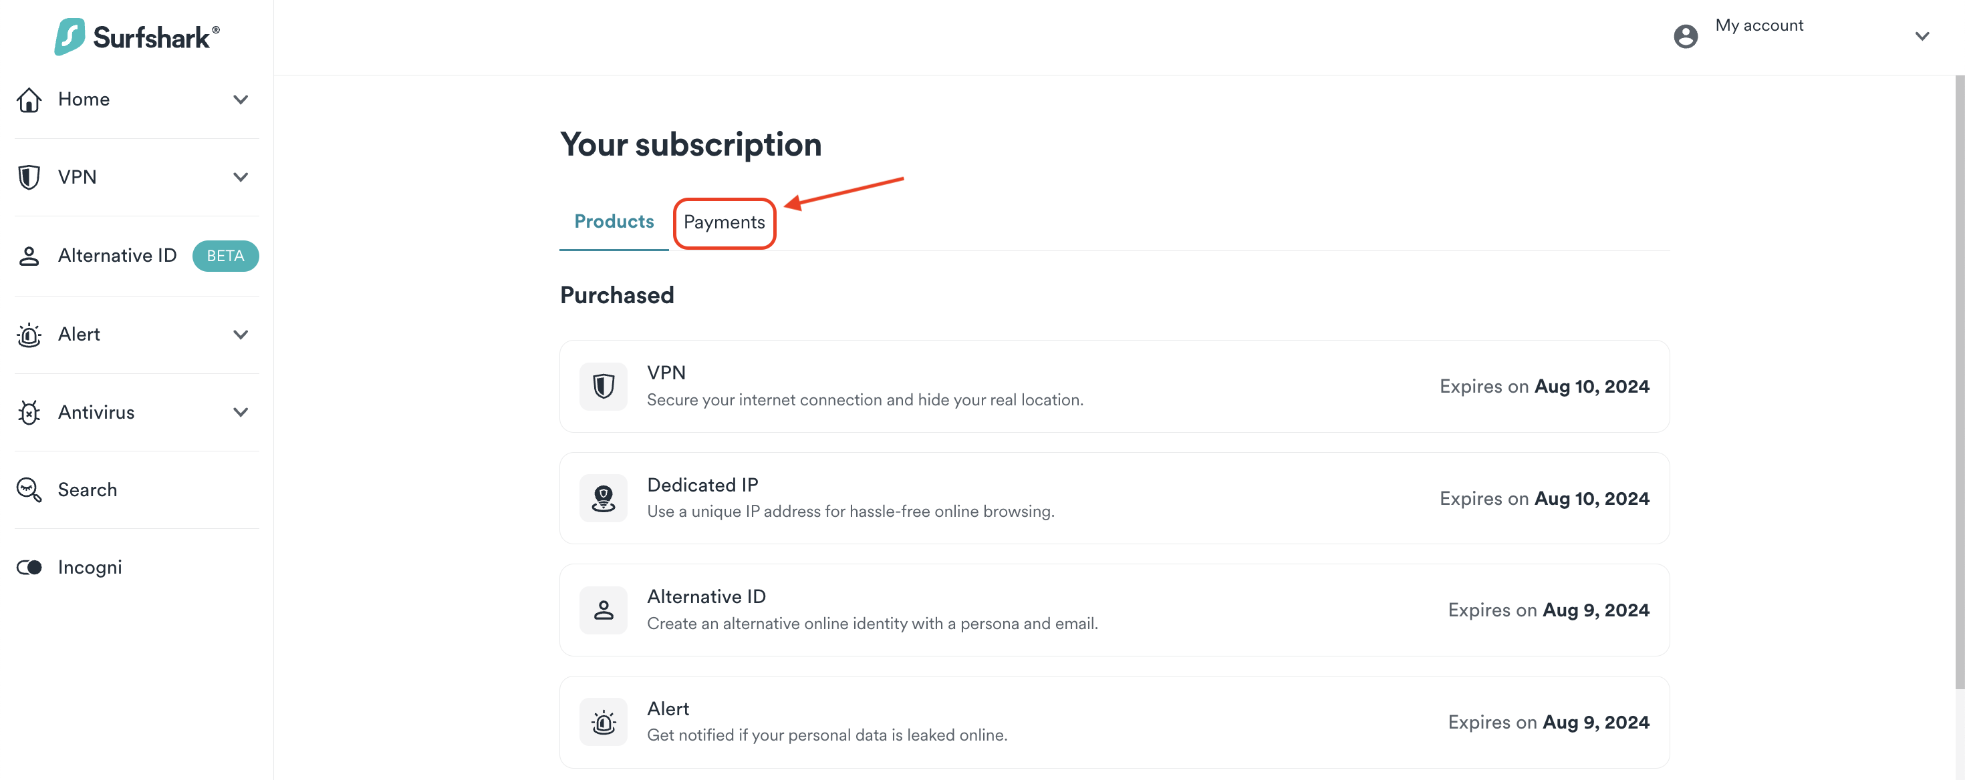Click the Incogni toggle icon

pos(29,568)
